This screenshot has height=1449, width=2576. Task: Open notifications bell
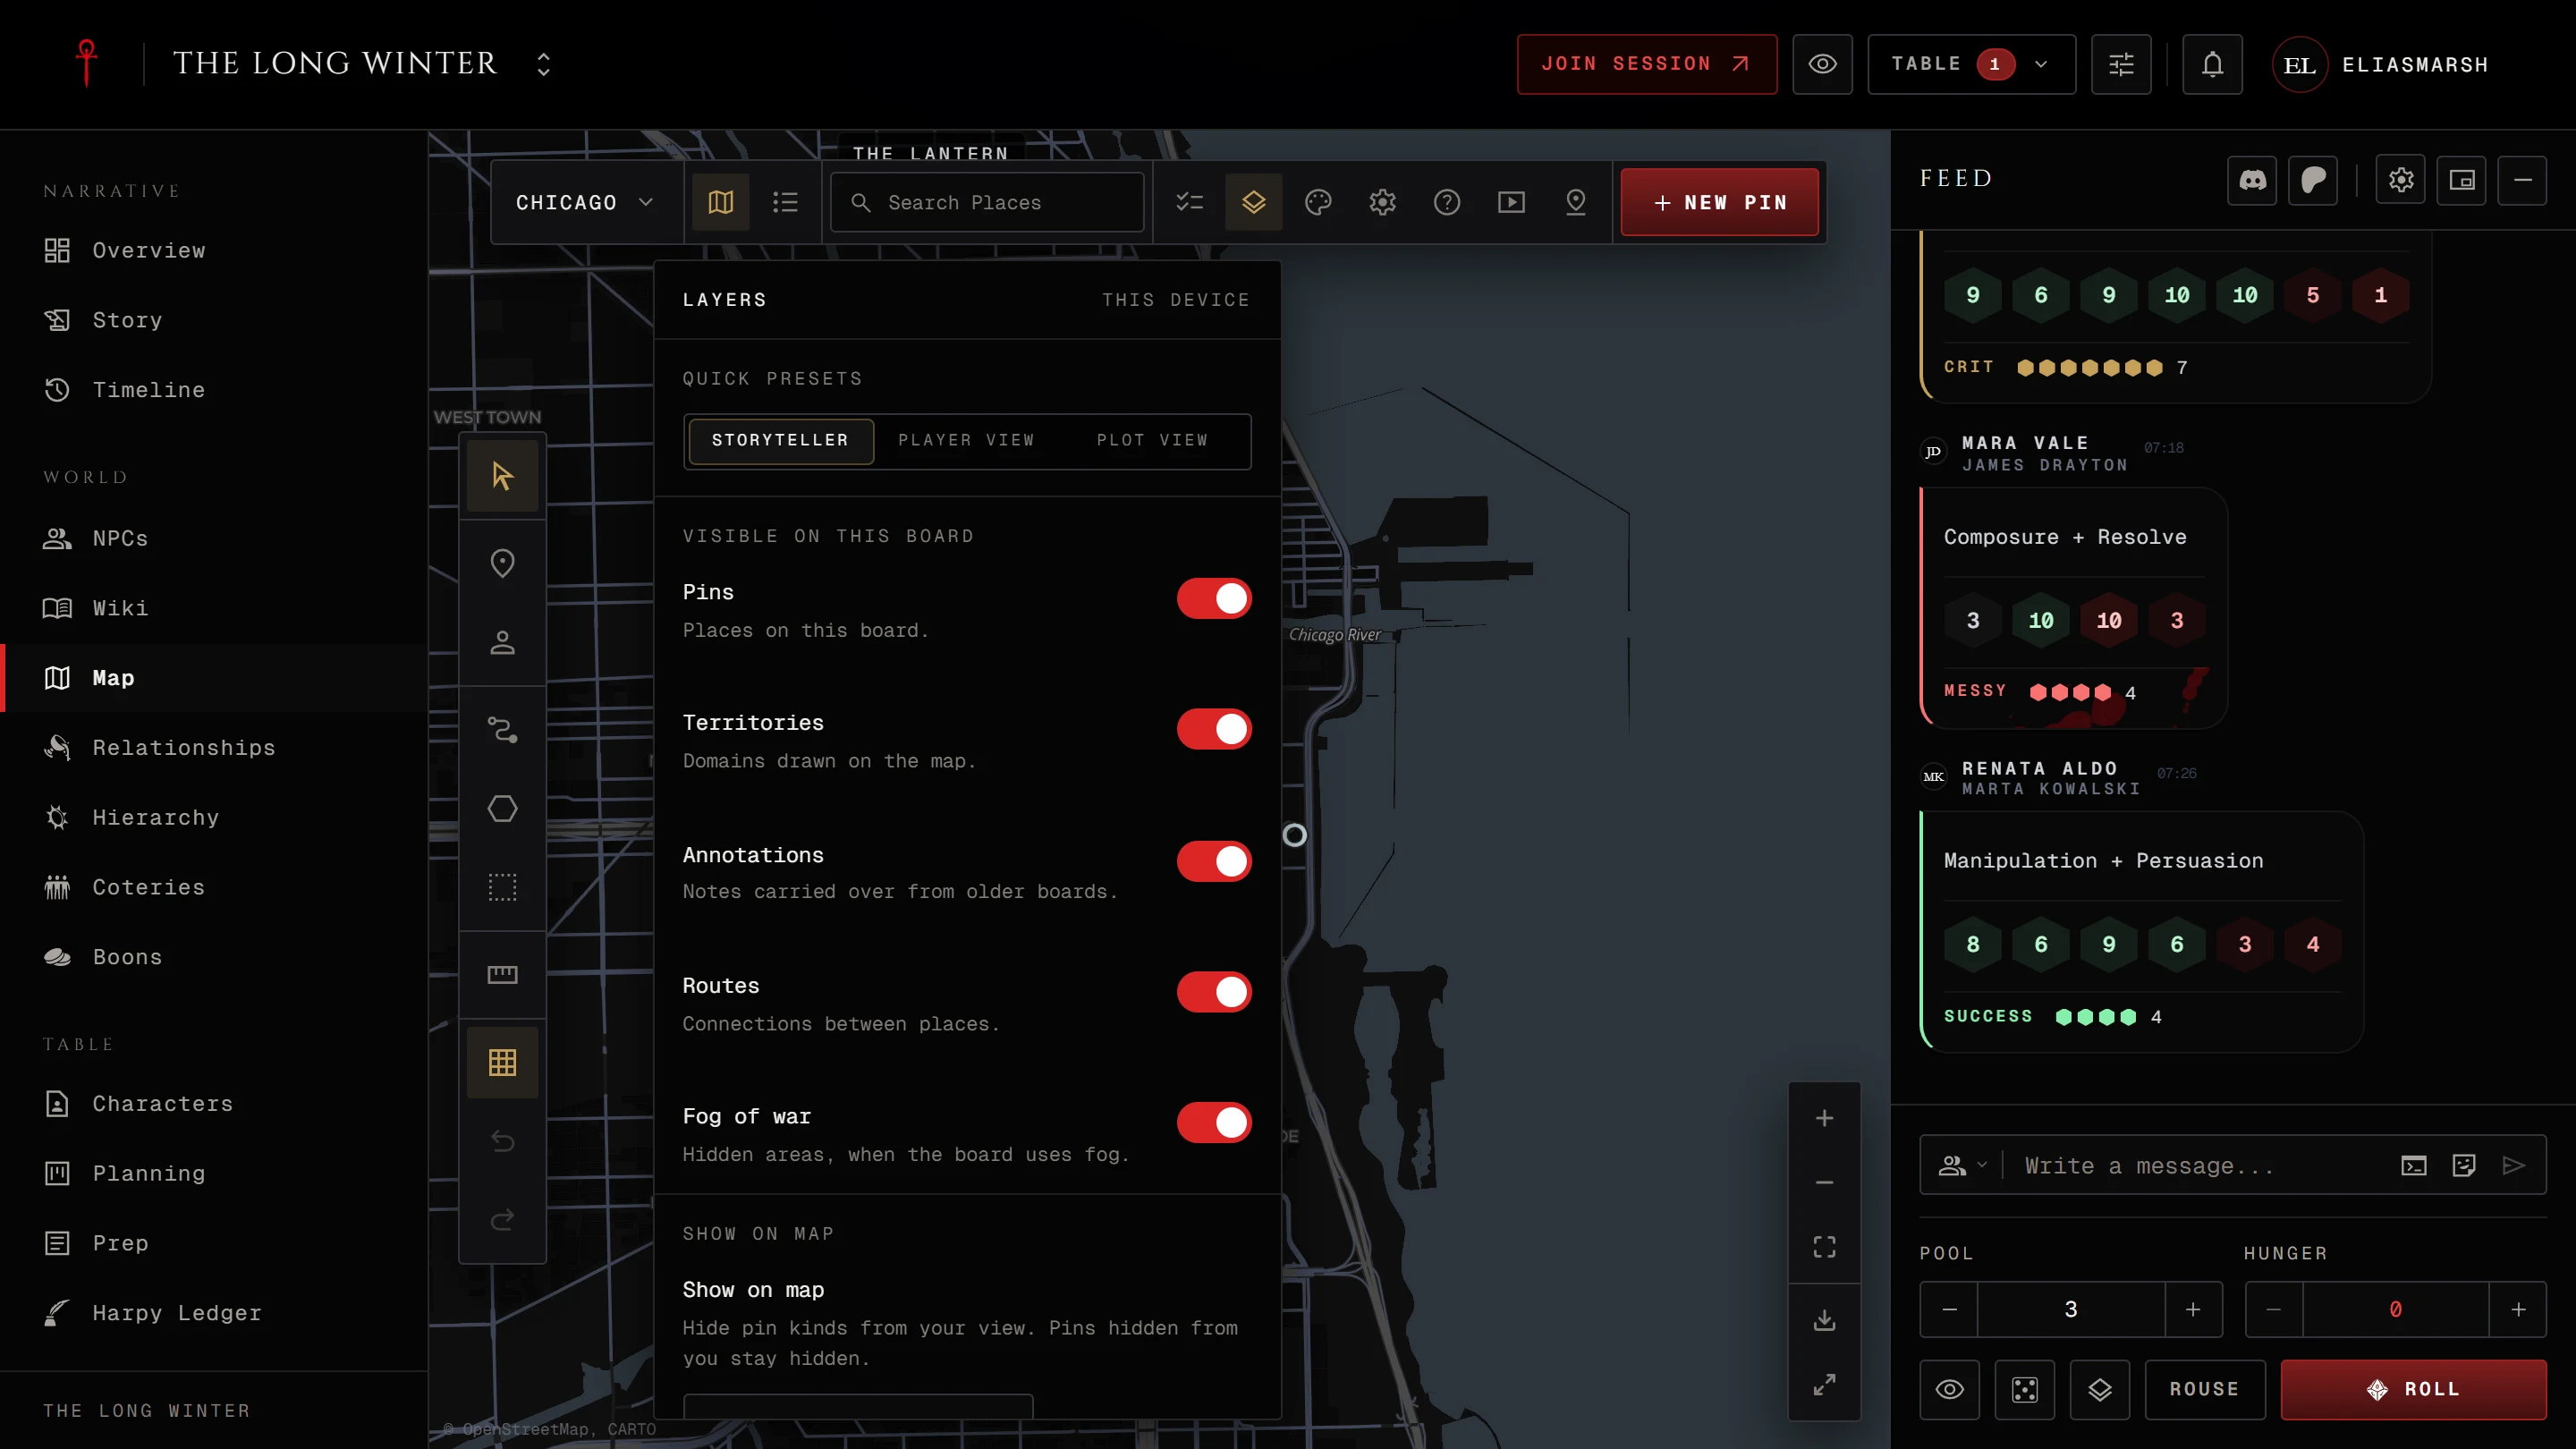(x=2212, y=64)
